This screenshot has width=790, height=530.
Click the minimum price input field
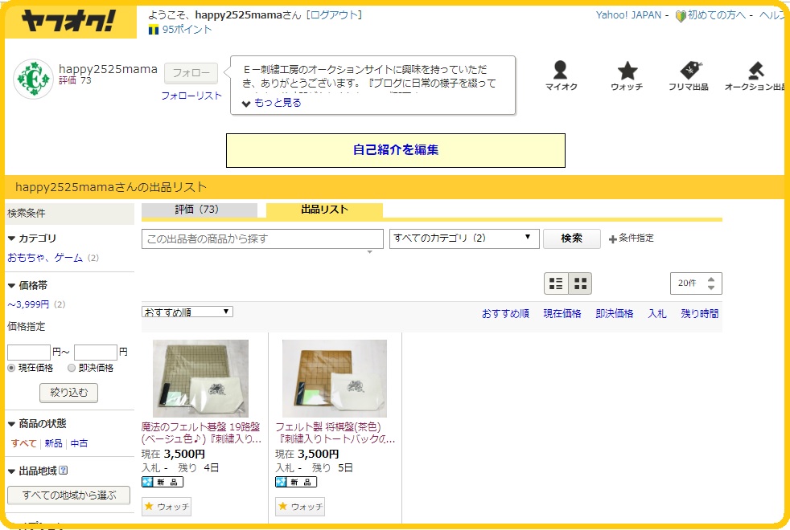[29, 352]
